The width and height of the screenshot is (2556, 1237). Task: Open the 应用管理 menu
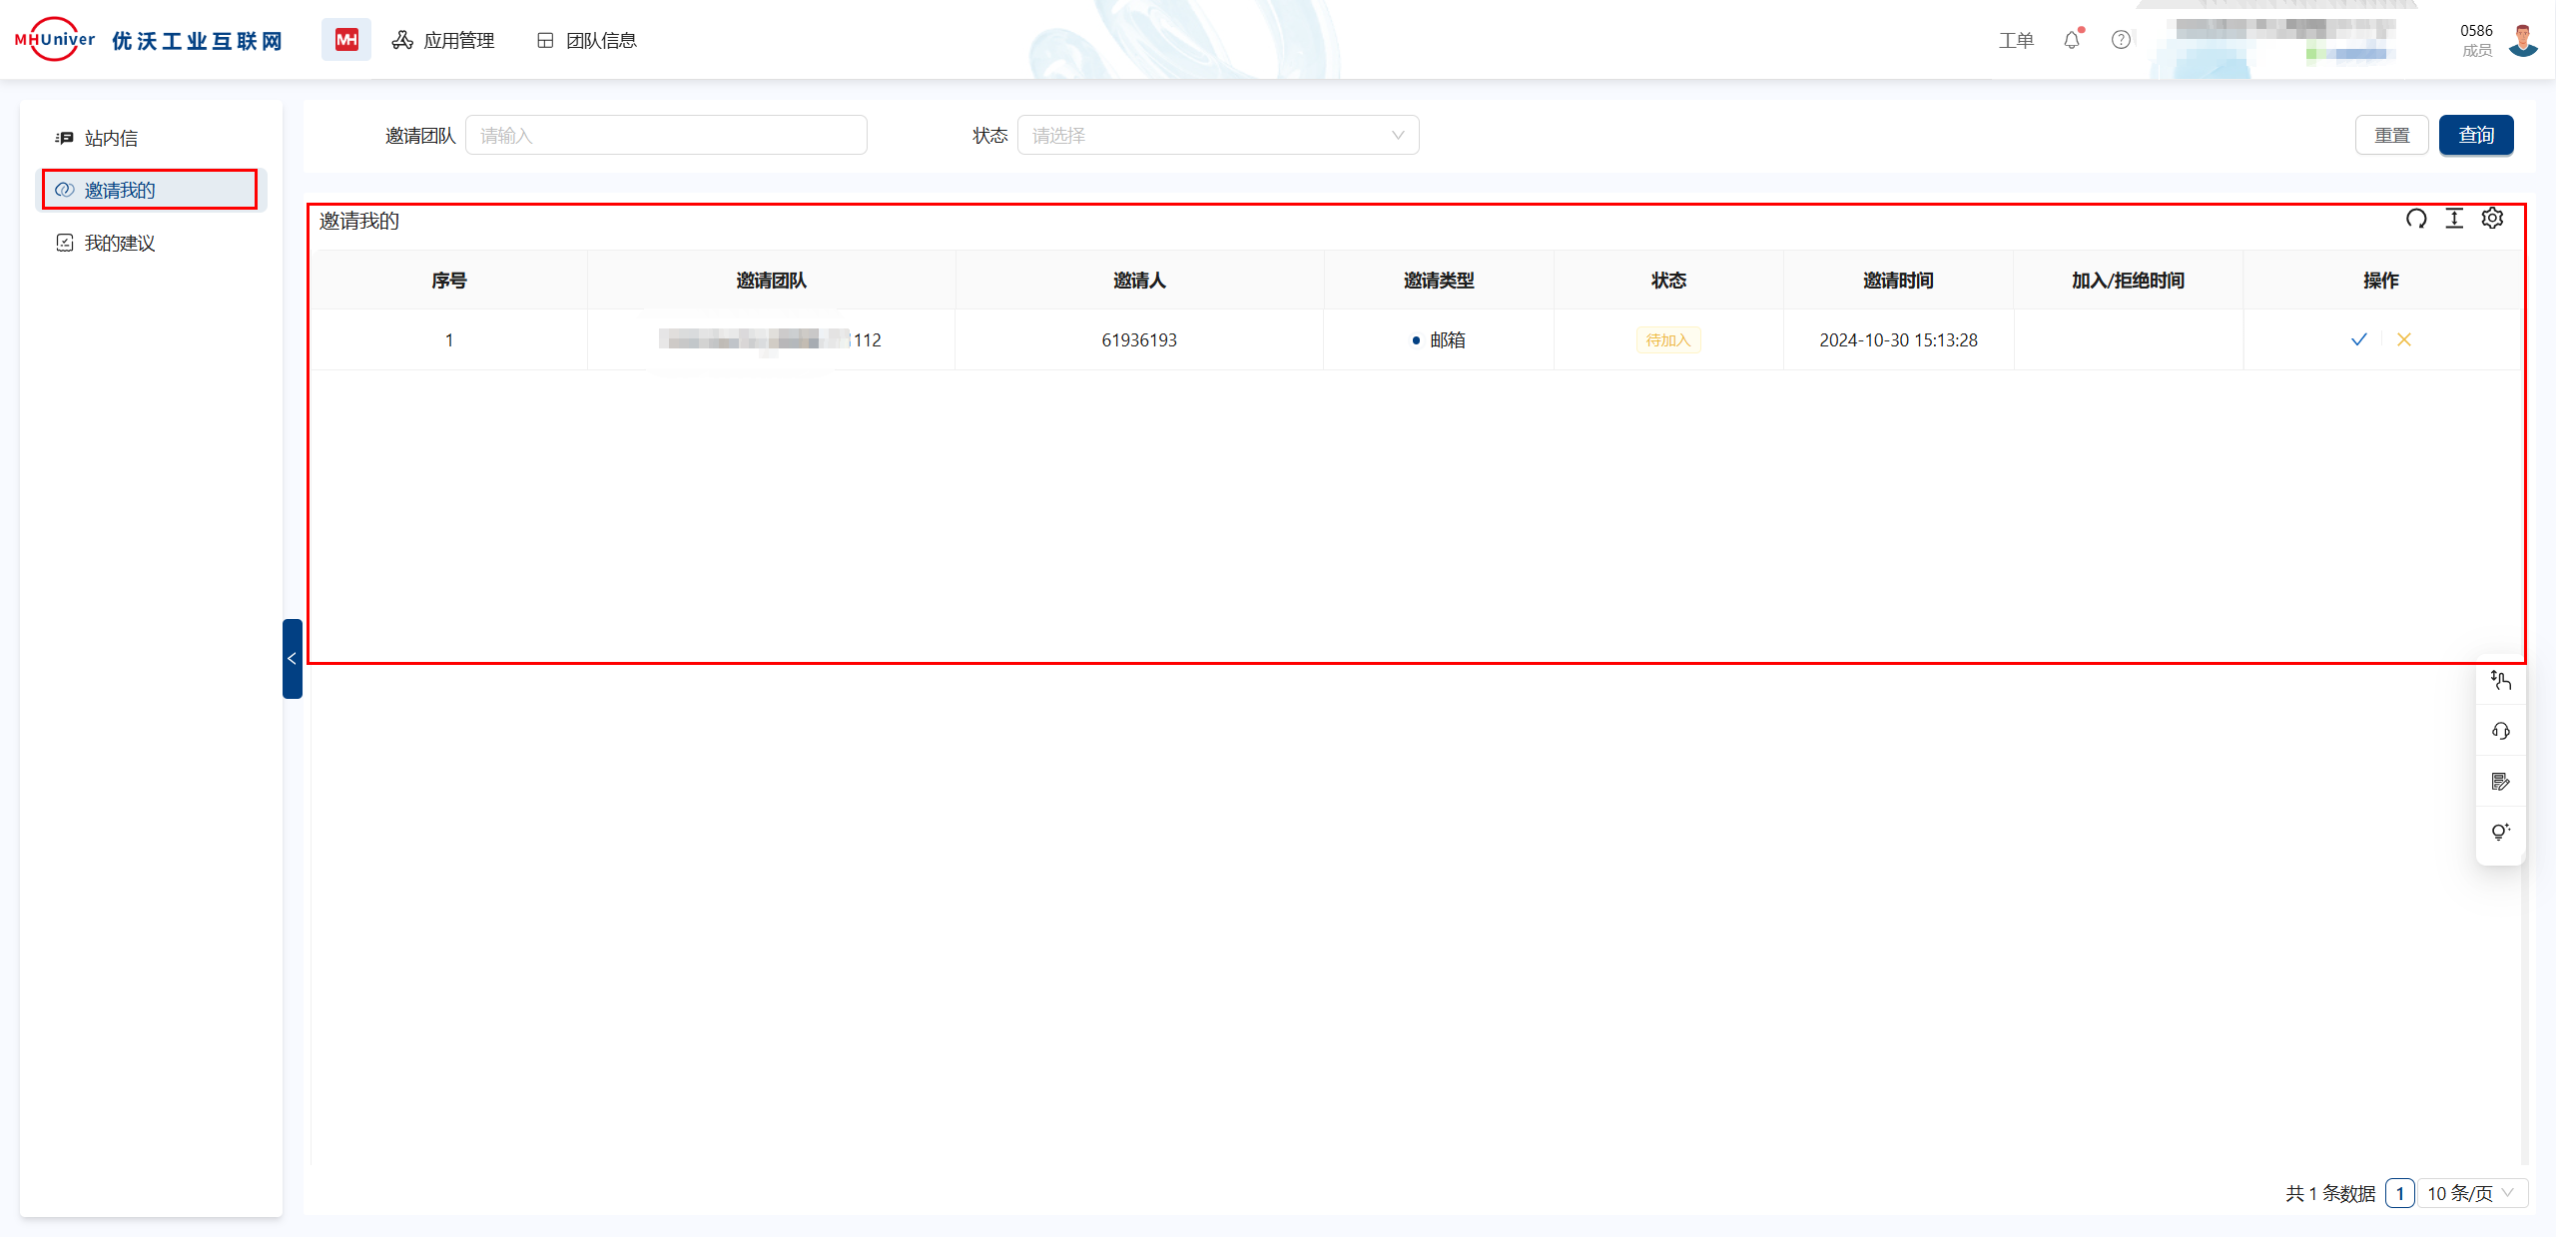444,40
